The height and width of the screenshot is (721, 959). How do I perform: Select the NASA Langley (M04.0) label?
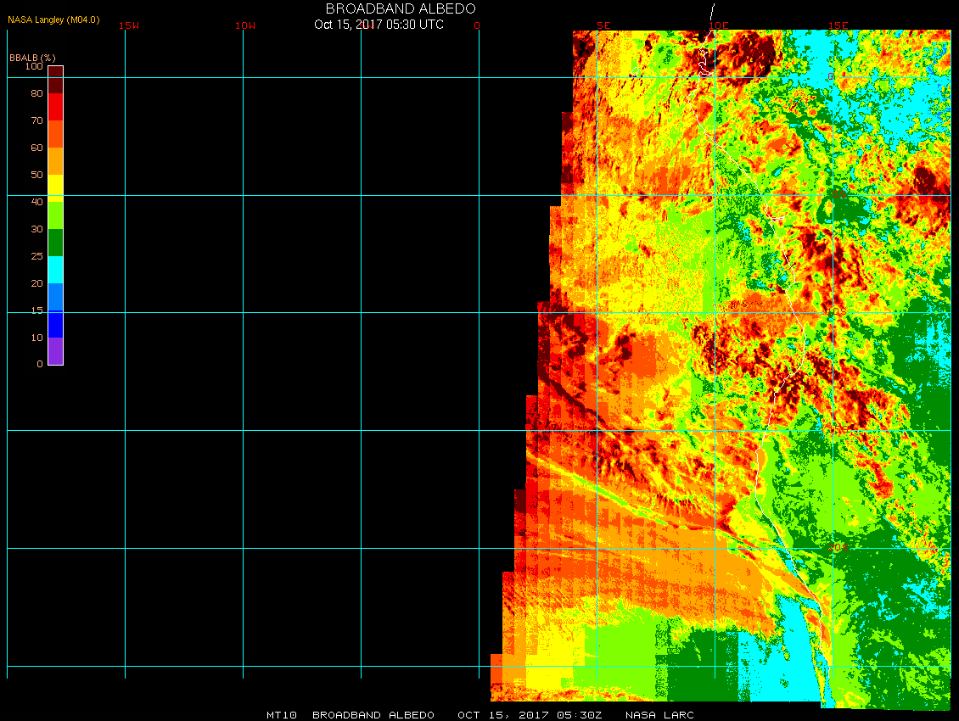coord(53,20)
